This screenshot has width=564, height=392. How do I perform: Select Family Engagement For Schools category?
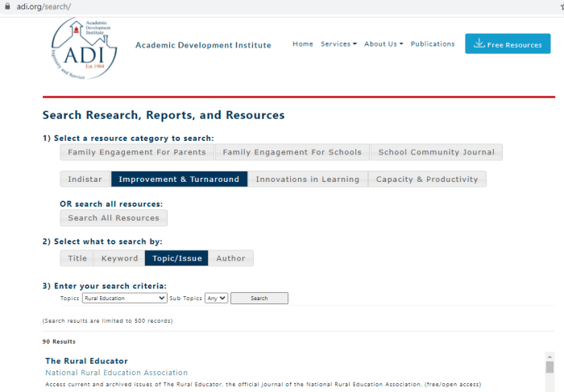[x=292, y=152]
